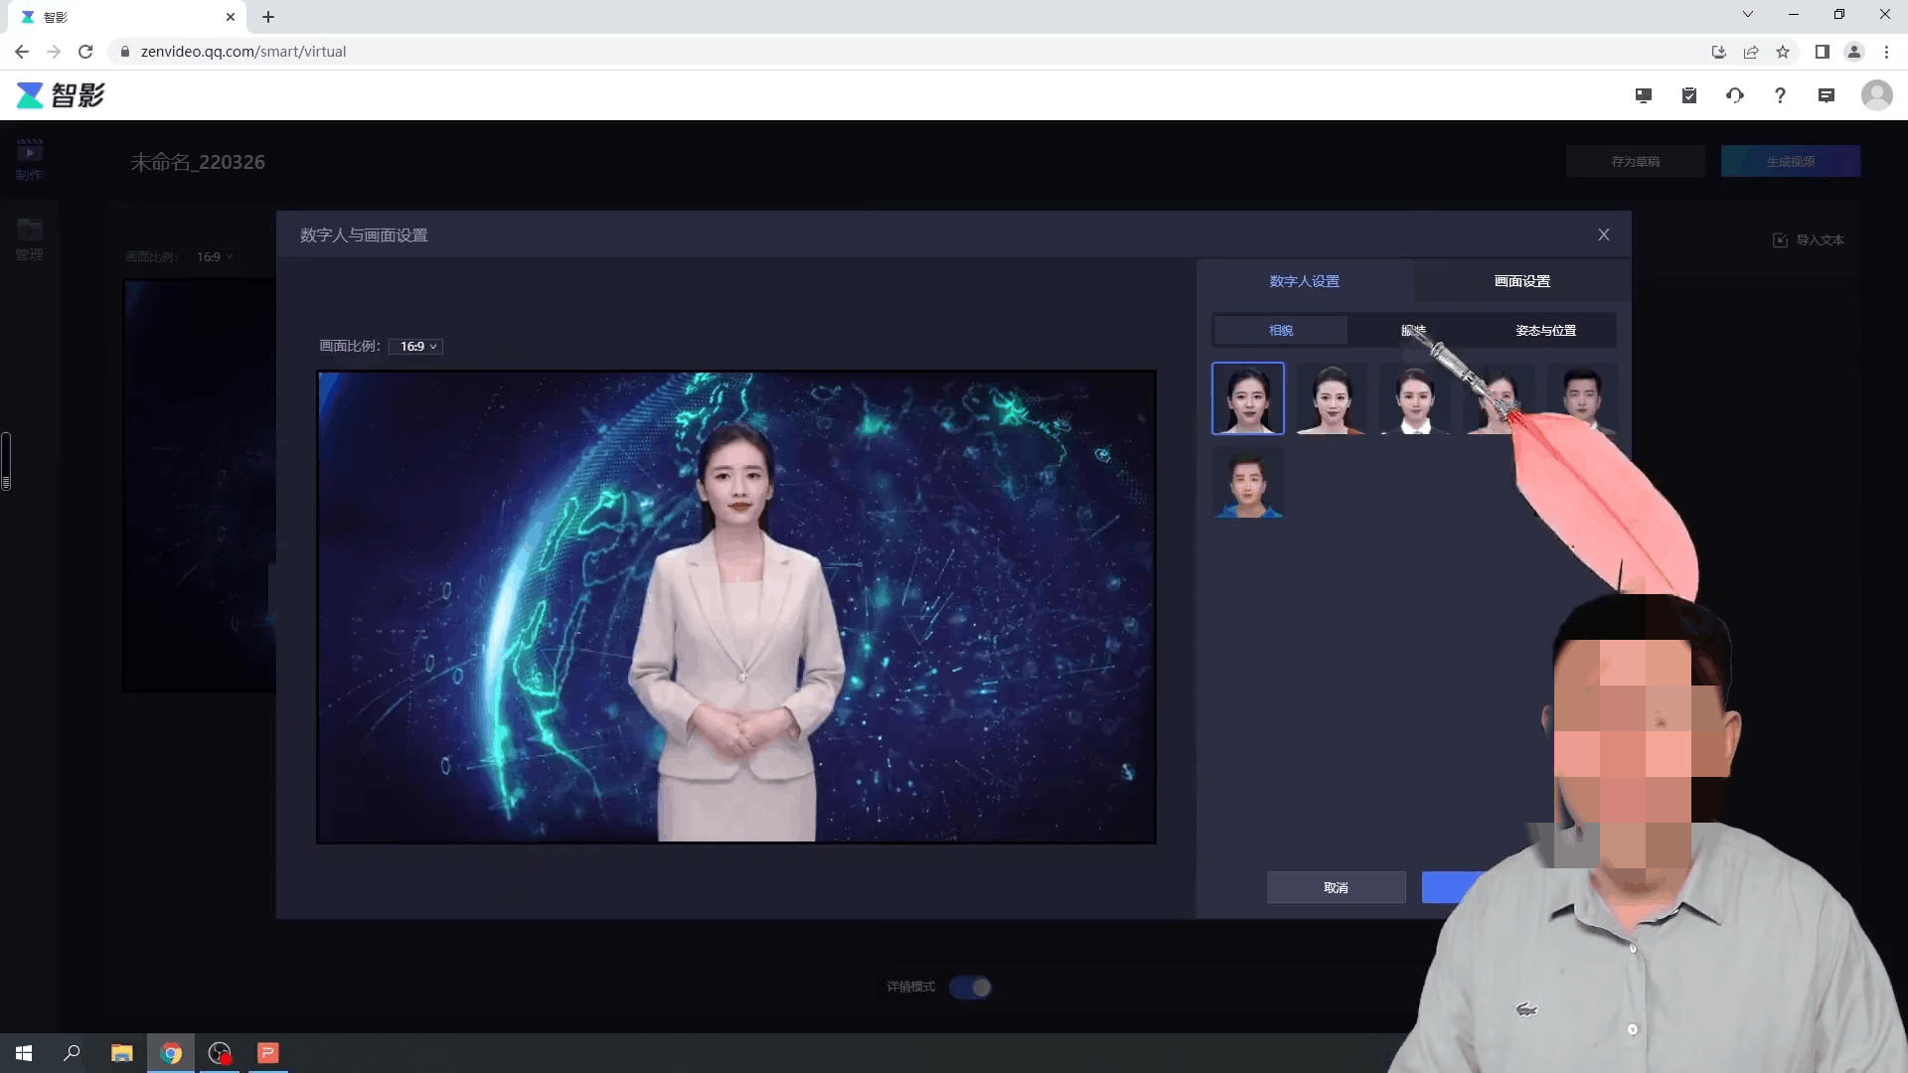This screenshot has width=1908, height=1073.
Task: Open the dialog's 画面比例 16:9 dropdown
Action: 416,346
